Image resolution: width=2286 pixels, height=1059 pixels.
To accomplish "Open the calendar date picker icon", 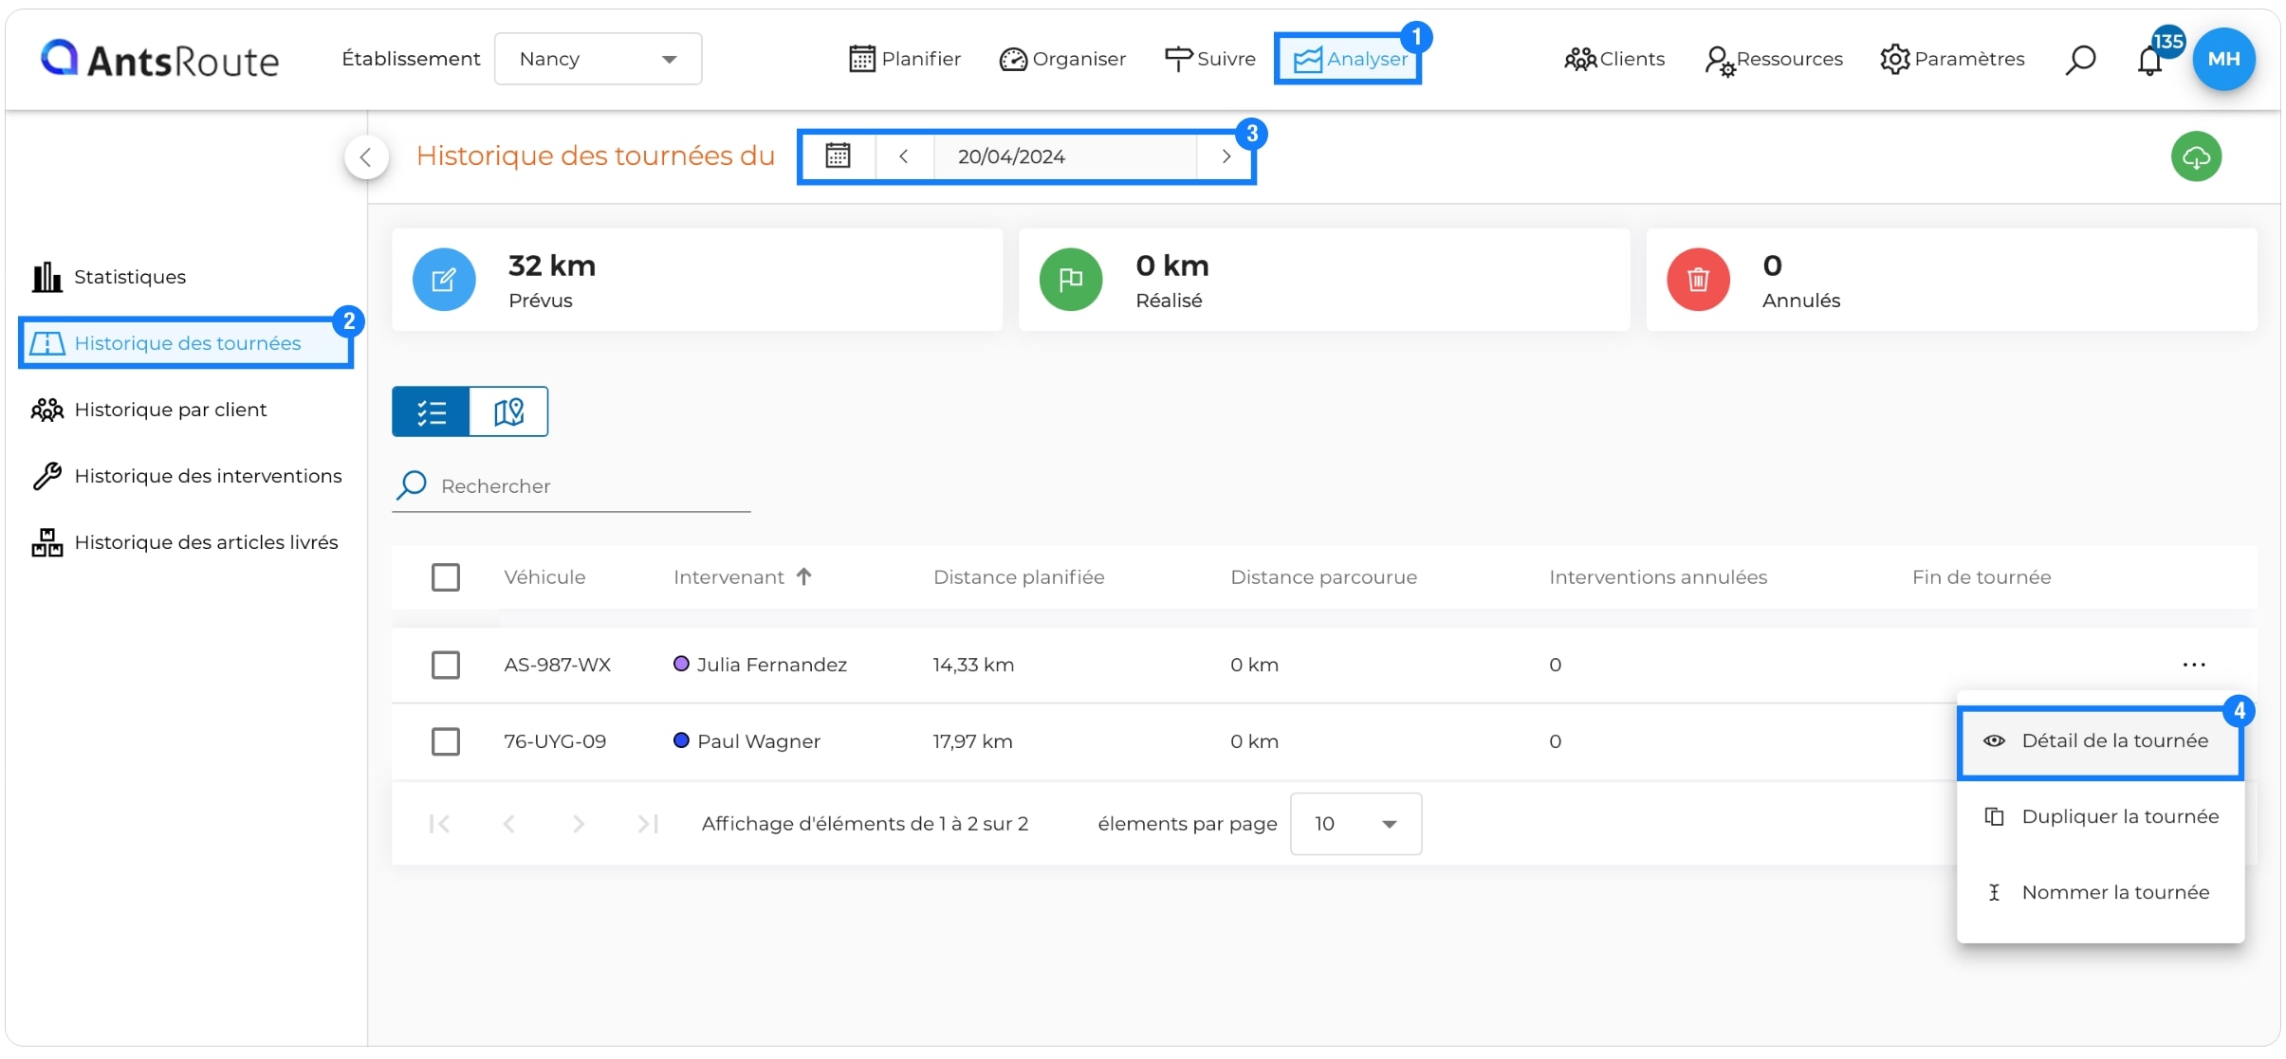I will [x=838, y=156].
